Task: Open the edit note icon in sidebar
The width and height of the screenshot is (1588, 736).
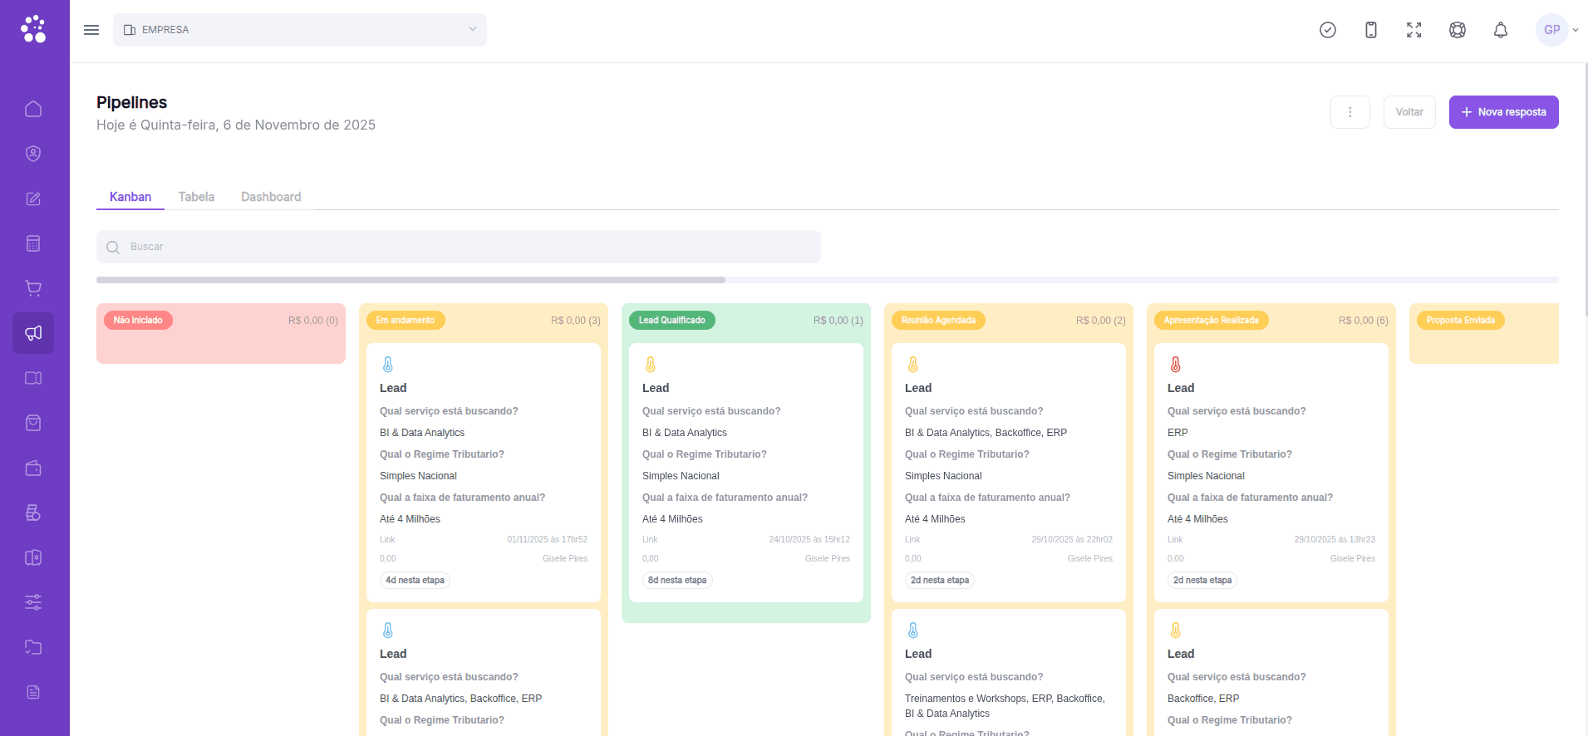Action: [x=33, y=199]
